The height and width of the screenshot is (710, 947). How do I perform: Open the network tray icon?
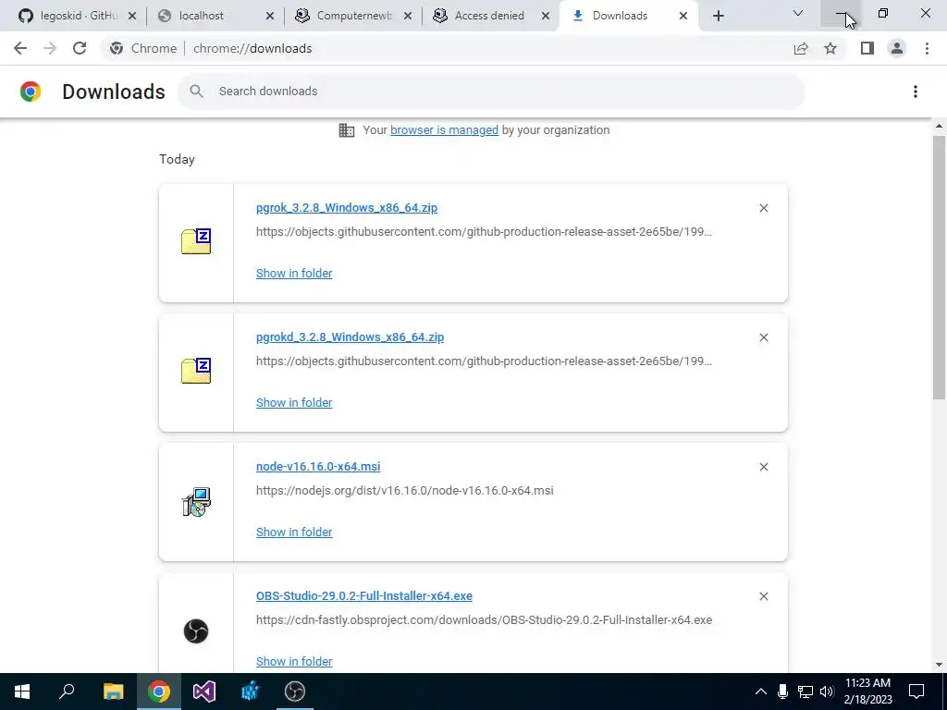[x=806, y=692]
